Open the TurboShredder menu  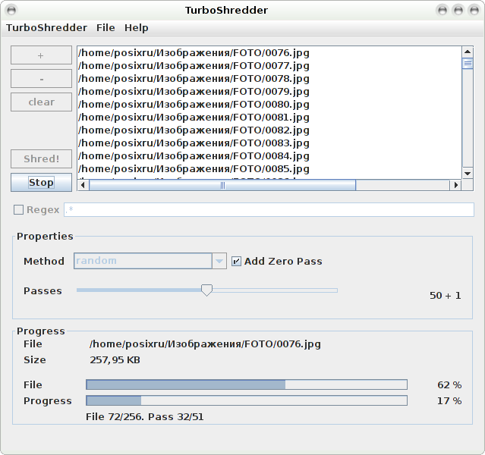click(x=46, y=28)
